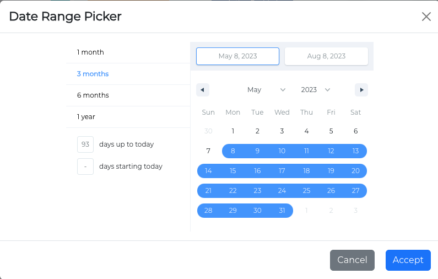
Task: Choose May 7 in the calendar
Action: point(208,151)
